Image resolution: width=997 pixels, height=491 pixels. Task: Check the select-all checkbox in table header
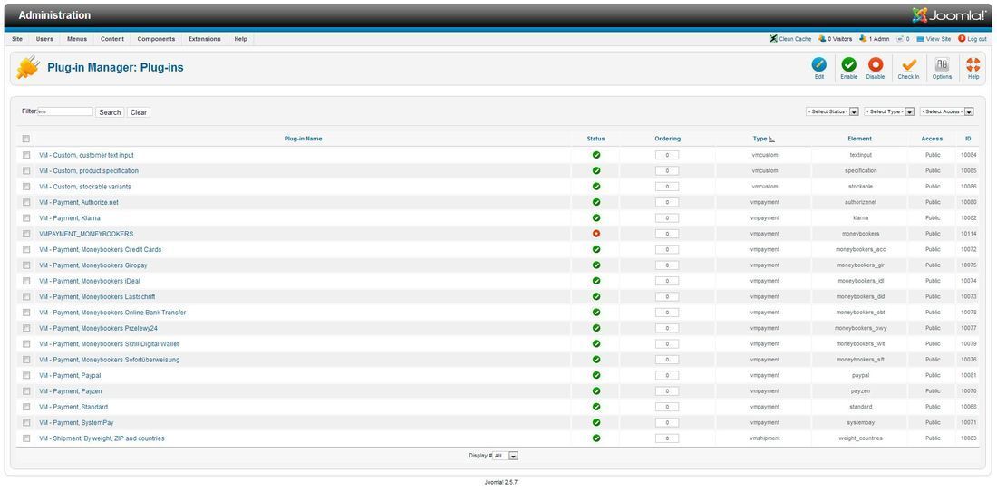[26, 139]
